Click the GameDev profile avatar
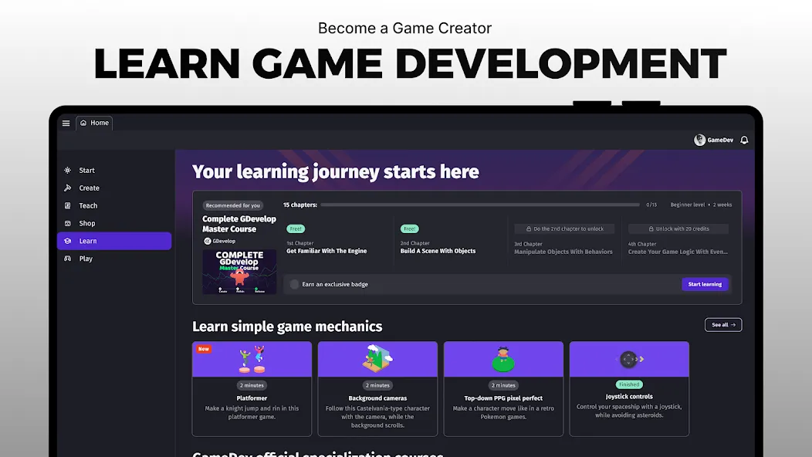 point(699,140)
